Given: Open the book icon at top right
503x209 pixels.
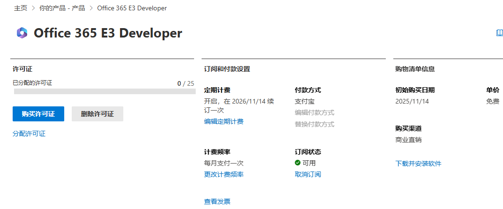Looking at the screenshot, I should pyautogui.click(x=499, y=33).
